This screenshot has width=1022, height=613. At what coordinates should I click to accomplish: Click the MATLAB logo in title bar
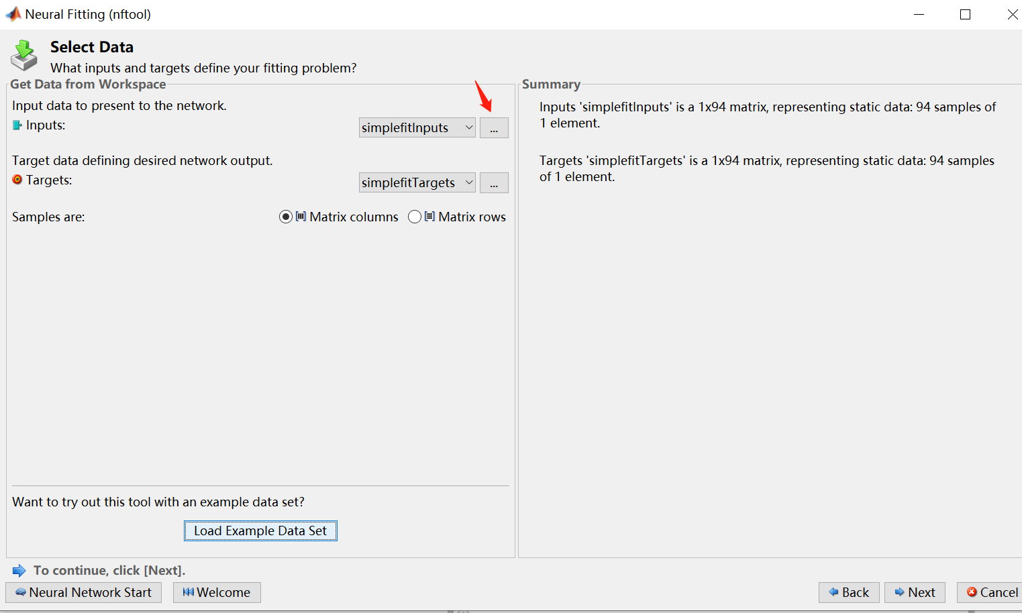pos(13,13)
